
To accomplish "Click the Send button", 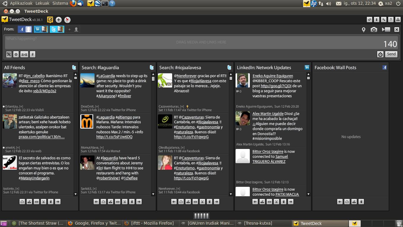I will coord(391,54).
